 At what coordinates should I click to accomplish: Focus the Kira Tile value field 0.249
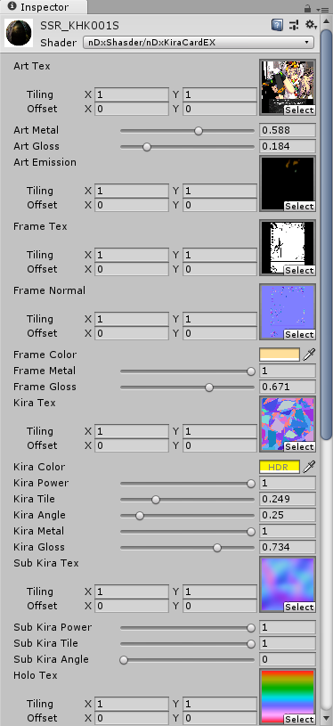288,499
